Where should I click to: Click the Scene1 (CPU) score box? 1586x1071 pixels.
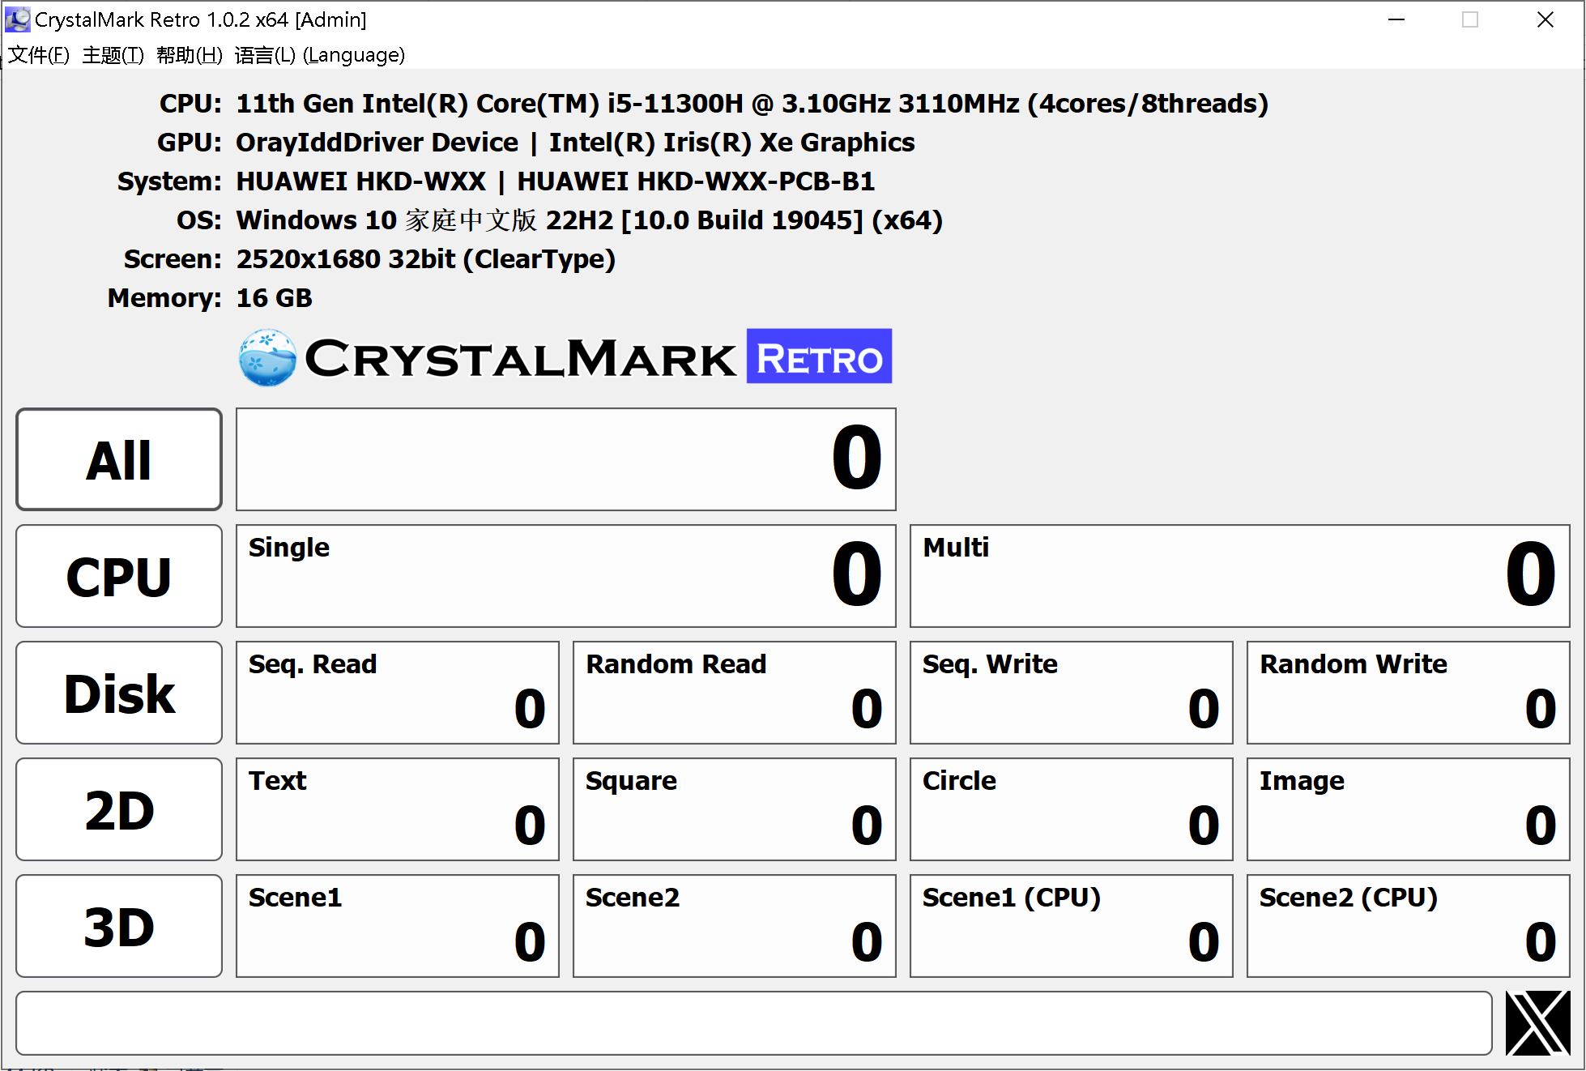click(x=1072, y=926)
